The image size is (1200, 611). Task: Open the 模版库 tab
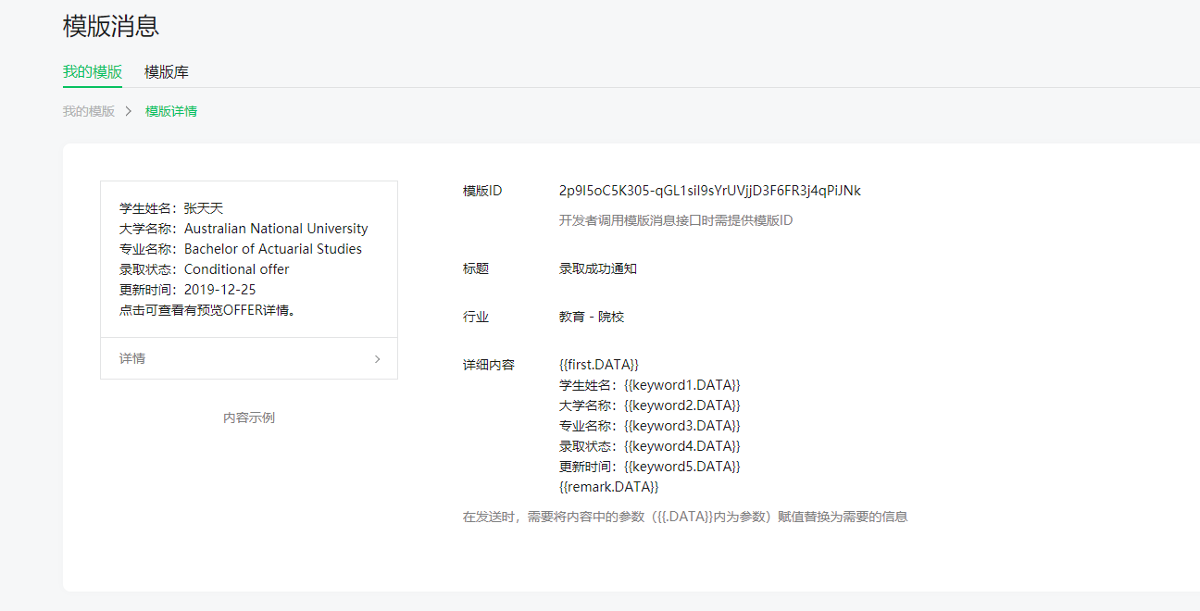point(167,72)
